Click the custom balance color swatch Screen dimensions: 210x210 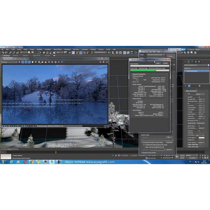coord(202,138)
